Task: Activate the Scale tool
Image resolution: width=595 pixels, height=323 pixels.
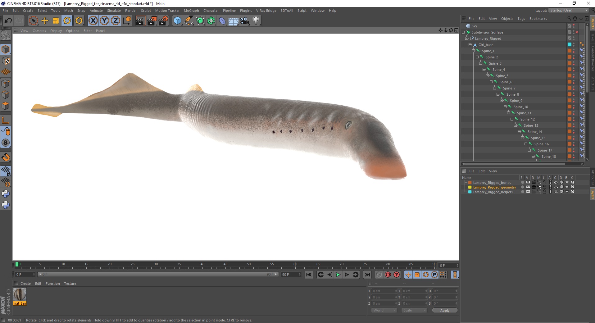Action: (56, 21)
